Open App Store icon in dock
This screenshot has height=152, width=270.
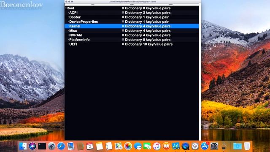[x=205, y=146]
